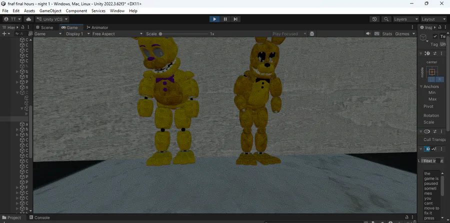Click the Hierarchy create plus icon
The image size is (450, 223).
tap(4, 34)
